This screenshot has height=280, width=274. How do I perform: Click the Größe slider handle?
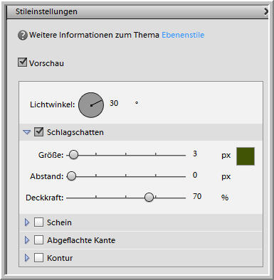[73, 155]
